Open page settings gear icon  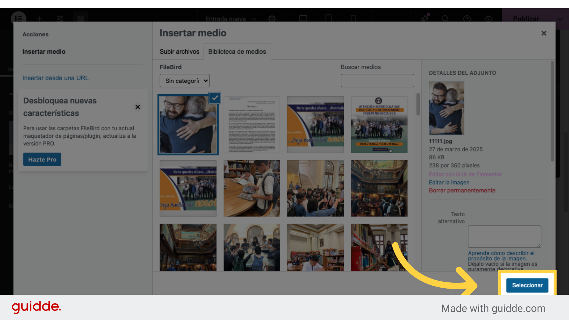tap(272, 19)
